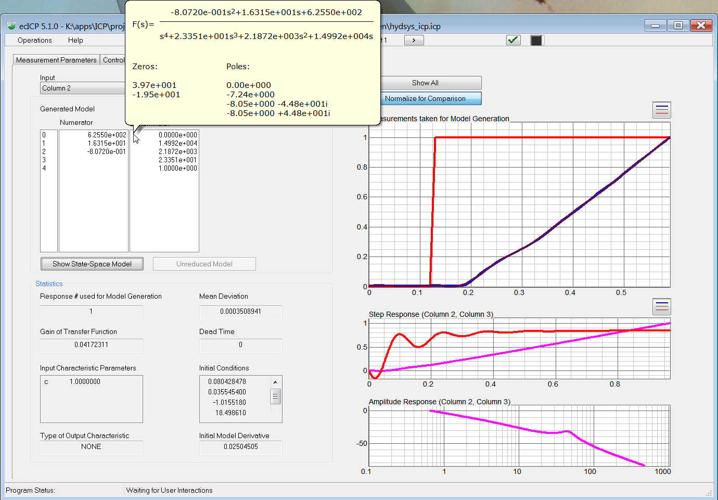Click the Show State-Space Model button
The image size is (718, 500).
click(x=92, y=264)
